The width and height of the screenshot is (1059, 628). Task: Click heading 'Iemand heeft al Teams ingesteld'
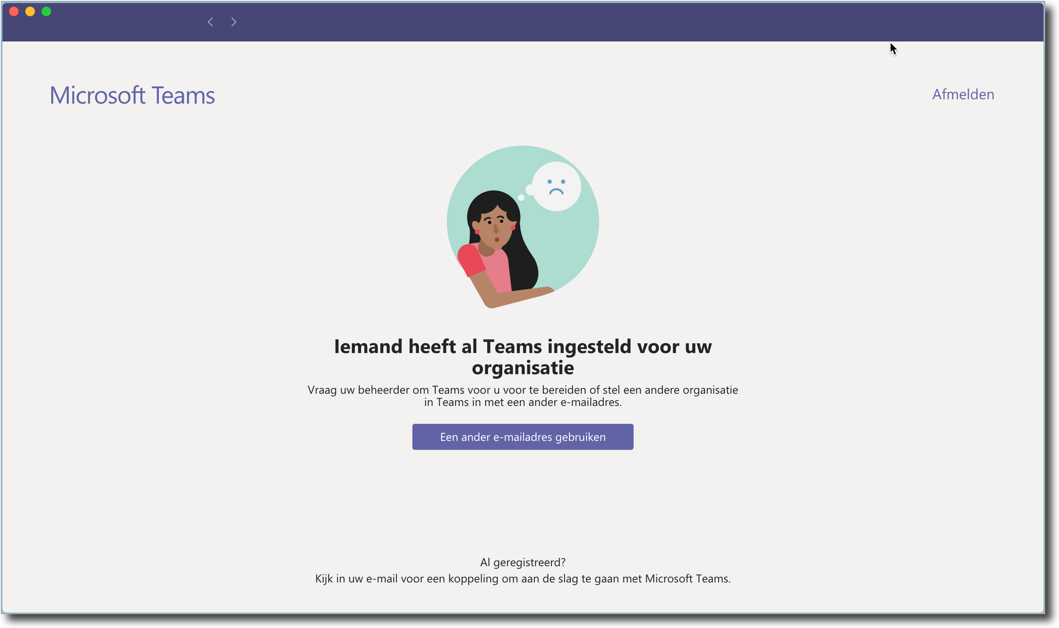point(523,357)
